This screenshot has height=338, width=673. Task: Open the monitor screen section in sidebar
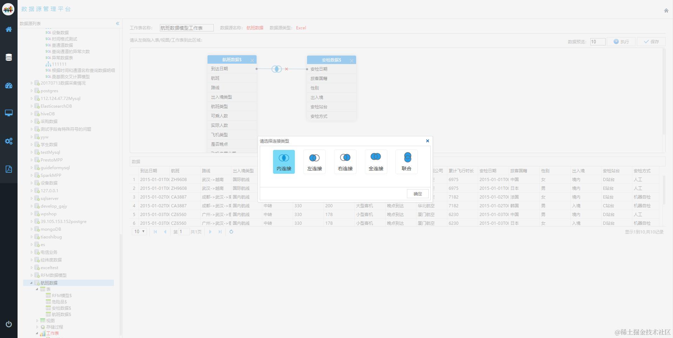click(x=9, y=113)
